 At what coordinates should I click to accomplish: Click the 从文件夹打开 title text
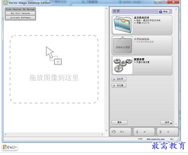(142, 18)
